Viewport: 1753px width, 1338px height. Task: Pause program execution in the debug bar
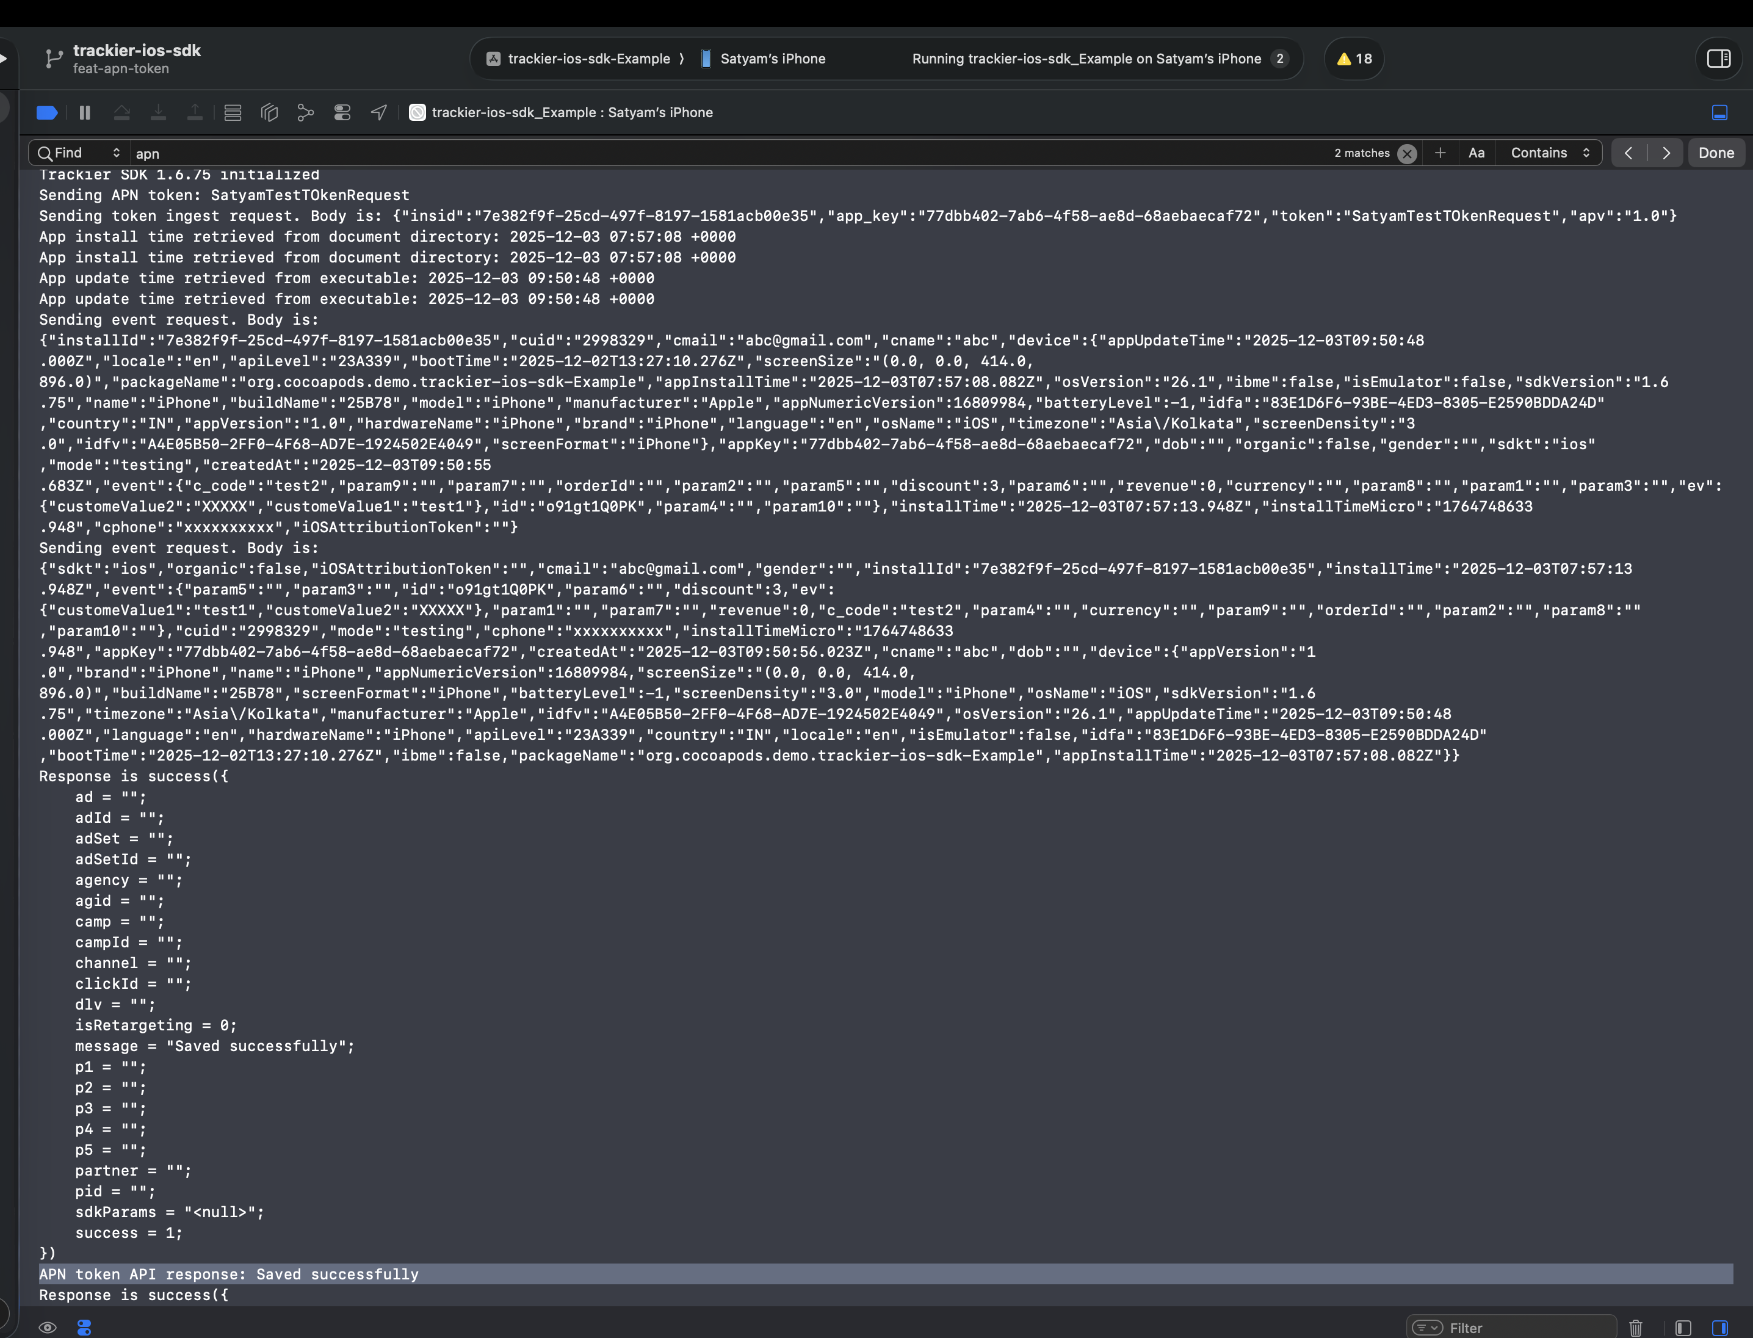[x=84, y=112]
